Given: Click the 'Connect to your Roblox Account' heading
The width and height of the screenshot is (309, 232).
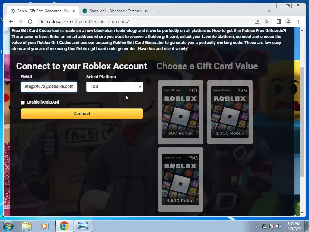Looking at the screenshot, I should click(81, 66).
